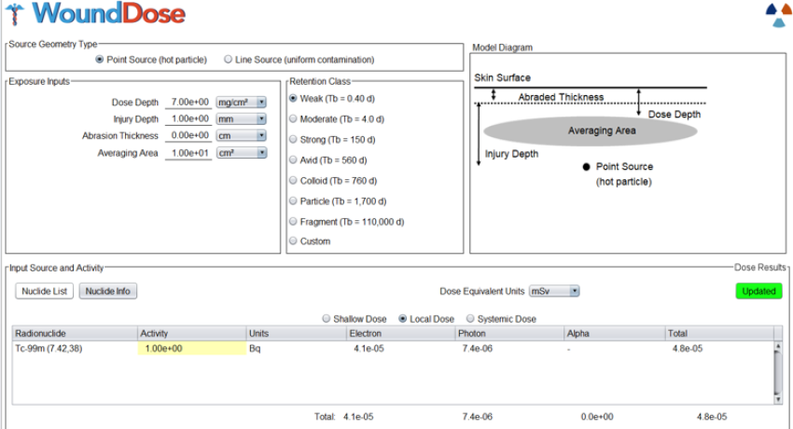The height and width of the screenshot is (429, 793).
Task: Edit the Dose Depth value field
Action: [x=188, y=102]
